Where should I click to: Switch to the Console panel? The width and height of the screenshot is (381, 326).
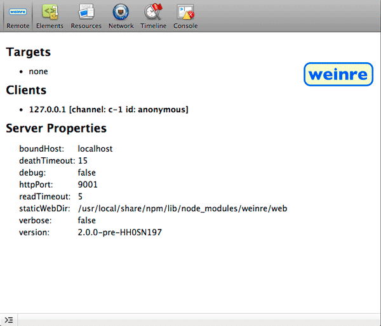point(185,16)
